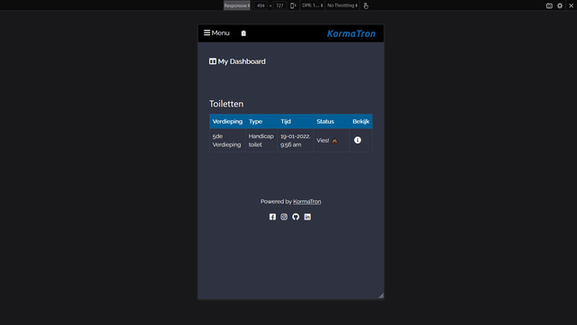View info for the 5de Verdieping toilet
Viewport: 577px width, 325px height.
coord(357,140)
